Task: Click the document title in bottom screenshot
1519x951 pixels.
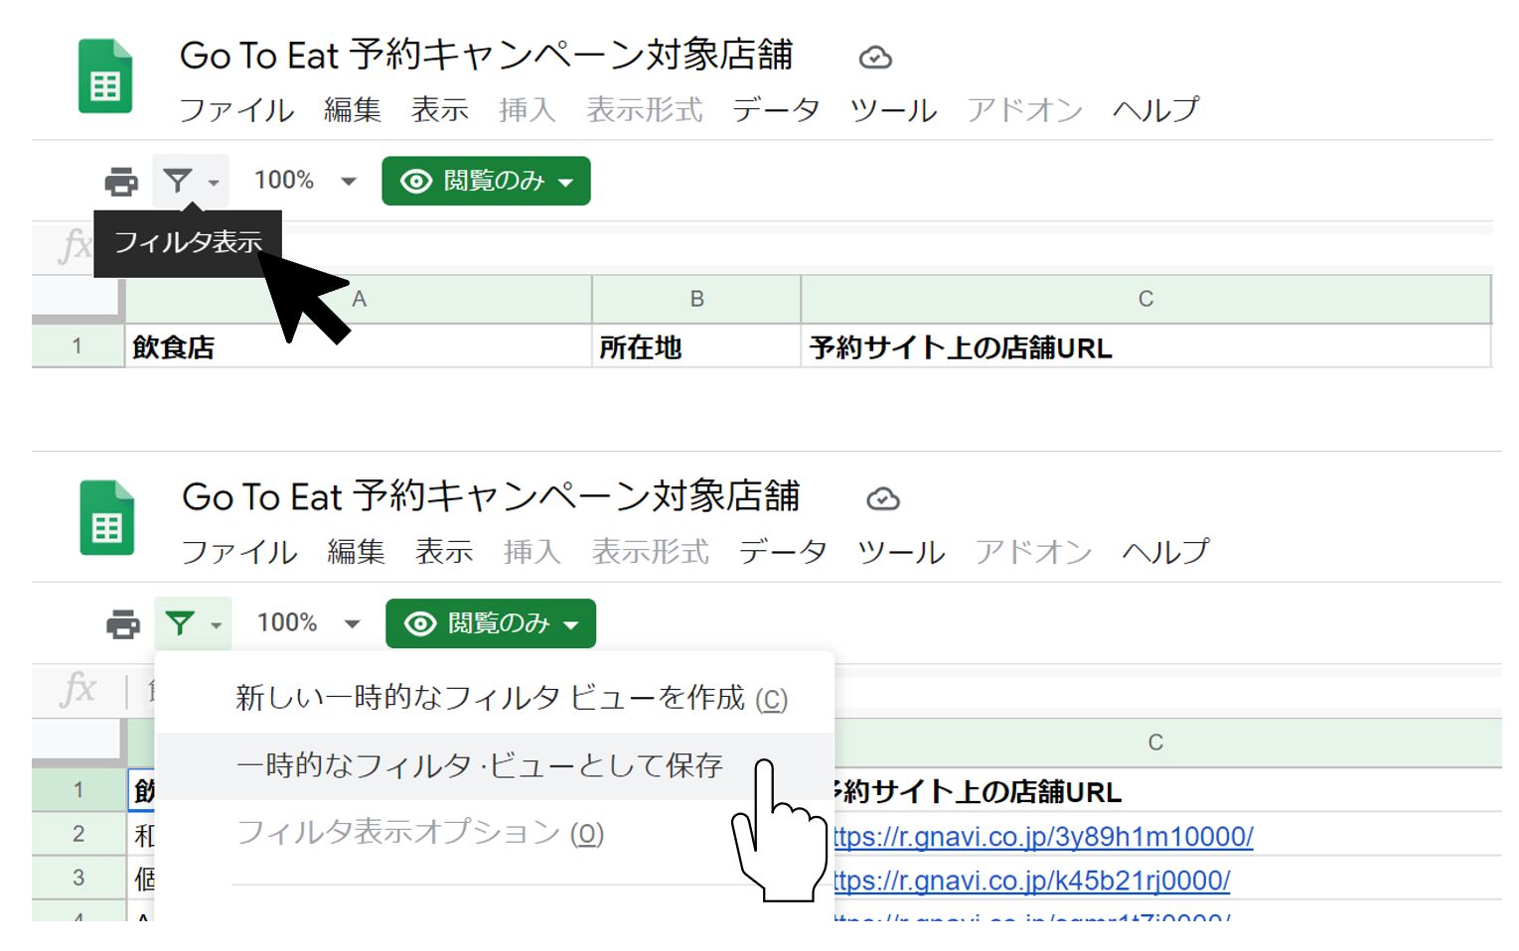Action: (491, 495)
